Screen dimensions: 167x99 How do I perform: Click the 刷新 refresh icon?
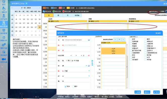[x=162, y=11]
